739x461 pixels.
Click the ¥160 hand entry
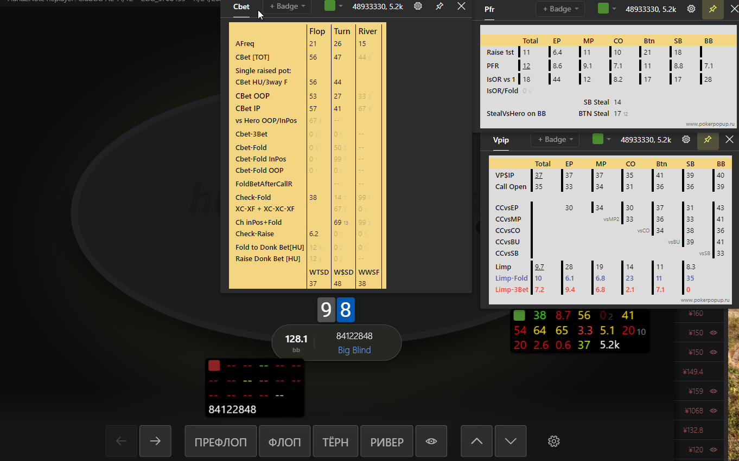point(696,313)
